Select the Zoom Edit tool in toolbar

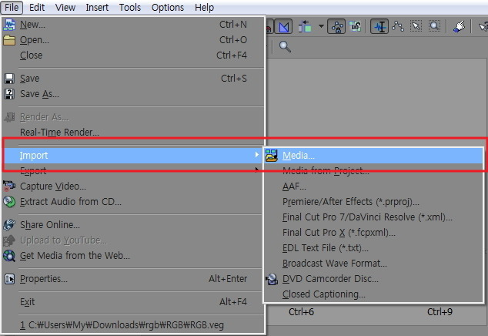tap(434, 27)
